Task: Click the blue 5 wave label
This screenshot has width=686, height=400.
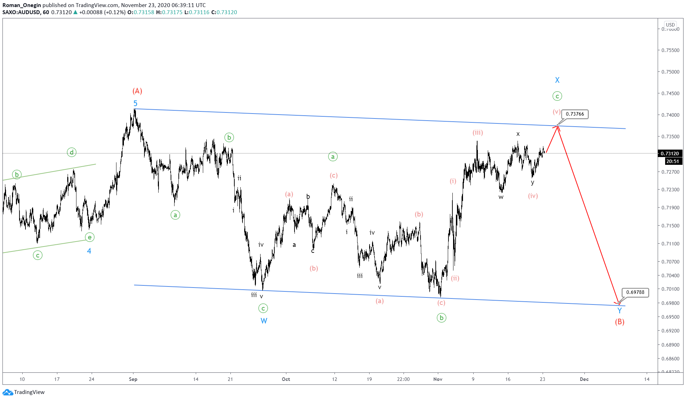Action: click(135, 104)
